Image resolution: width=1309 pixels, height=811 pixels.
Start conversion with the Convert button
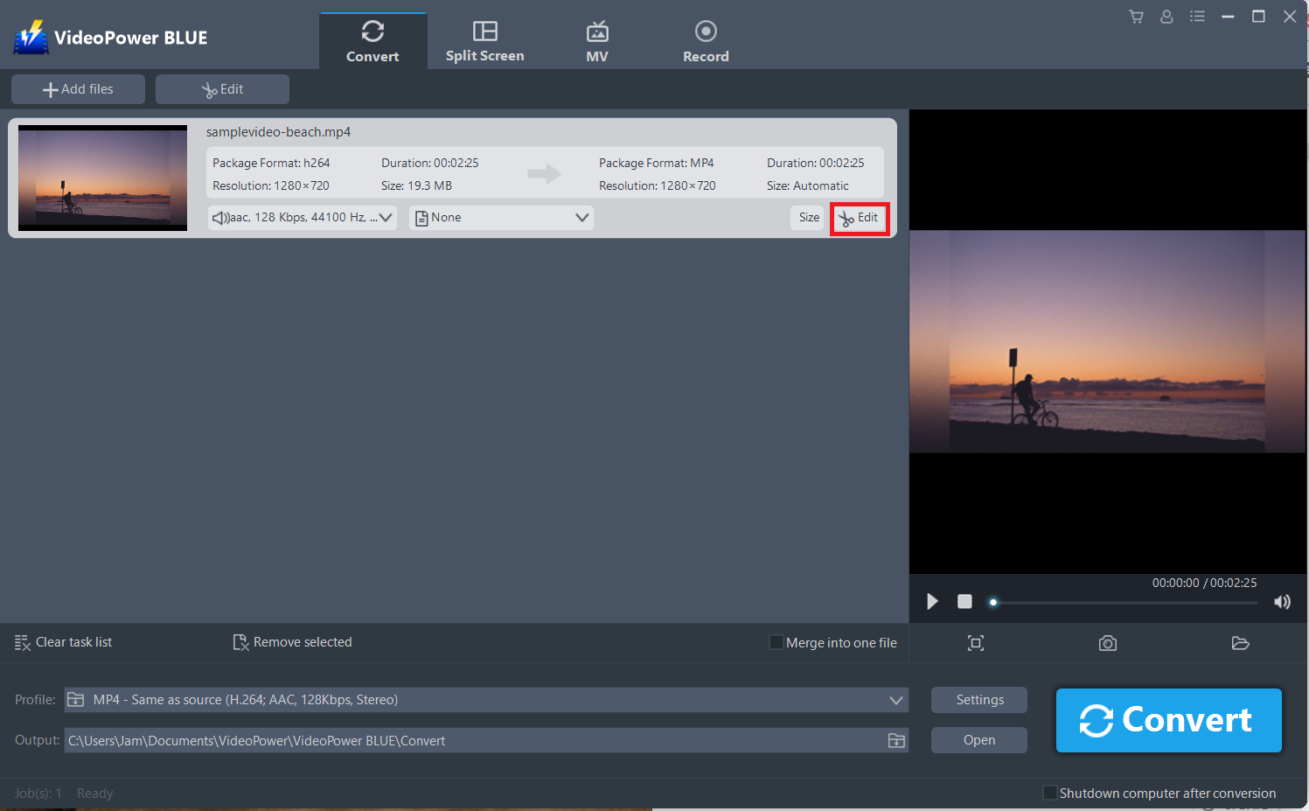pyautogui.click(x=1168, y=720)
